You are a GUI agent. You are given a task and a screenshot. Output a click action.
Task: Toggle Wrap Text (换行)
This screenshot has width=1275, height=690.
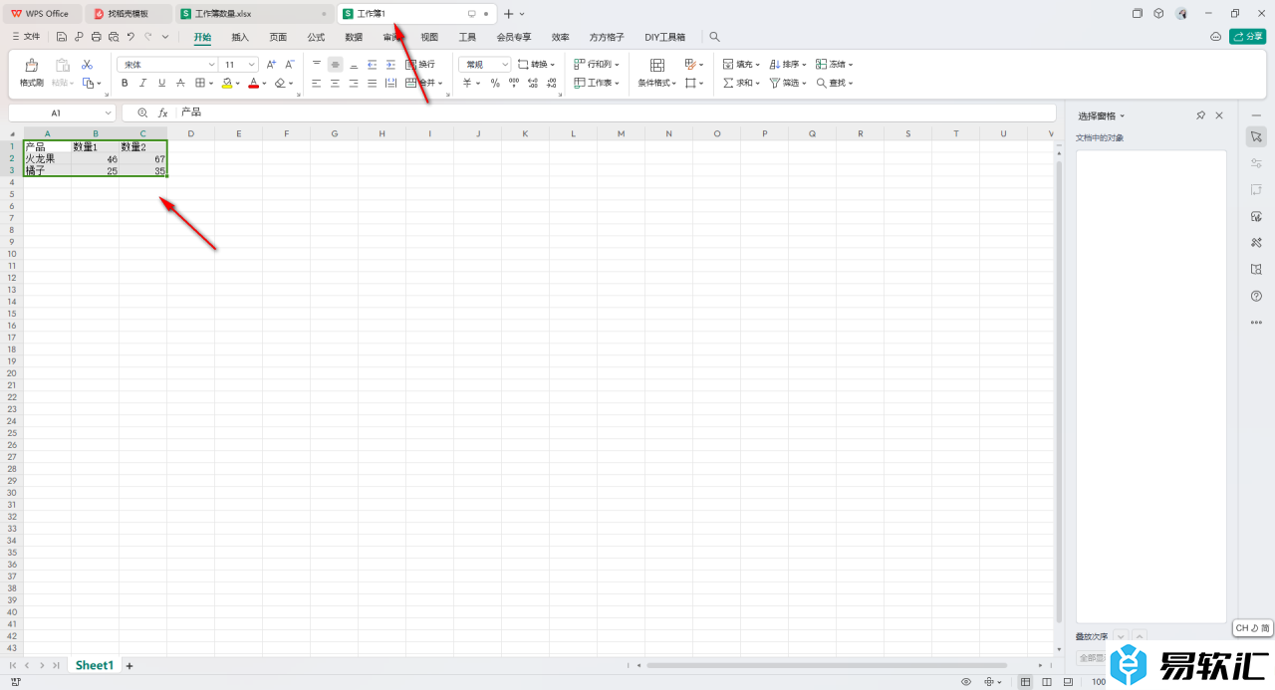(x=420, y=64)
